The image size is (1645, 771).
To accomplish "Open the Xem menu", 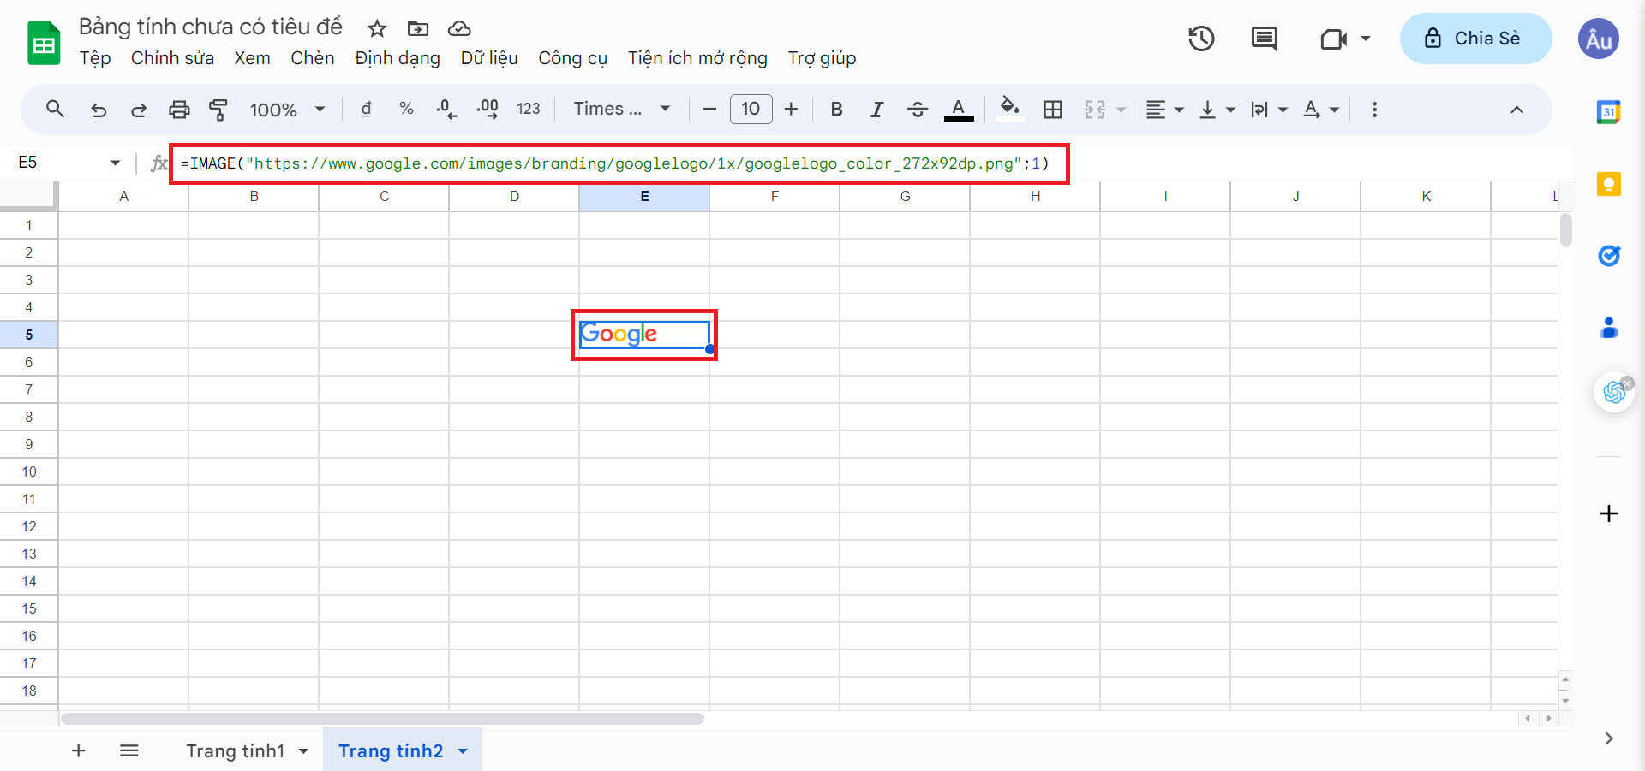I will tap(252, 58).
